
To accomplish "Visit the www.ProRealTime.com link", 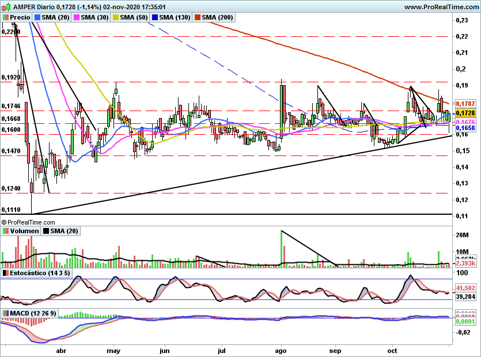I will (x=441, y=7).
